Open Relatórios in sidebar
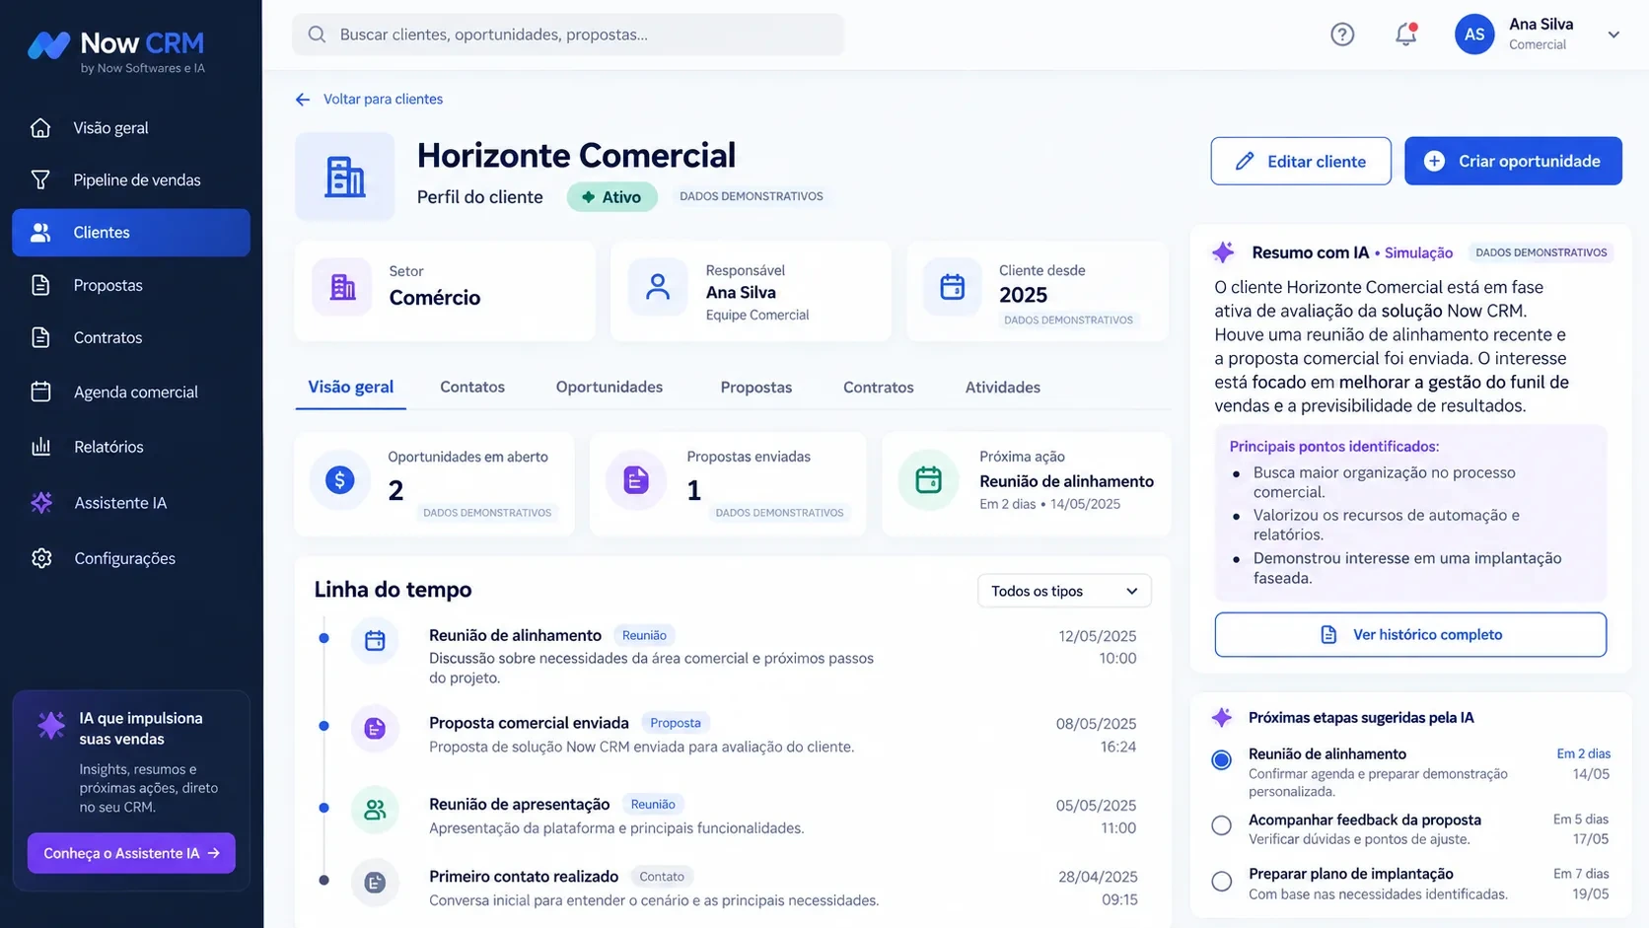The image size is (1649, 928). click(x=131, y=447)
